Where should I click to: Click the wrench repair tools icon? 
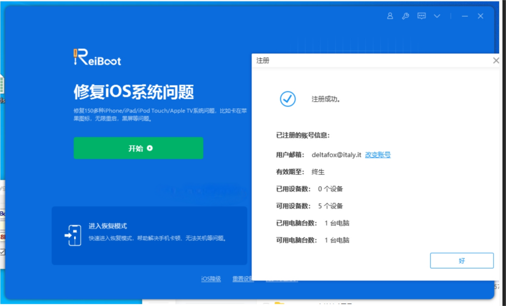(406, 16)
